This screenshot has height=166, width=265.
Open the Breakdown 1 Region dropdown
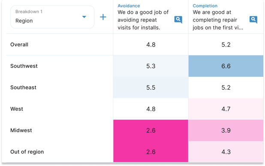coord(52,17)
